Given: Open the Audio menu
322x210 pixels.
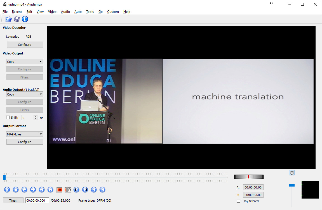Looking at the screenshot, I should (x=65, y=12).
